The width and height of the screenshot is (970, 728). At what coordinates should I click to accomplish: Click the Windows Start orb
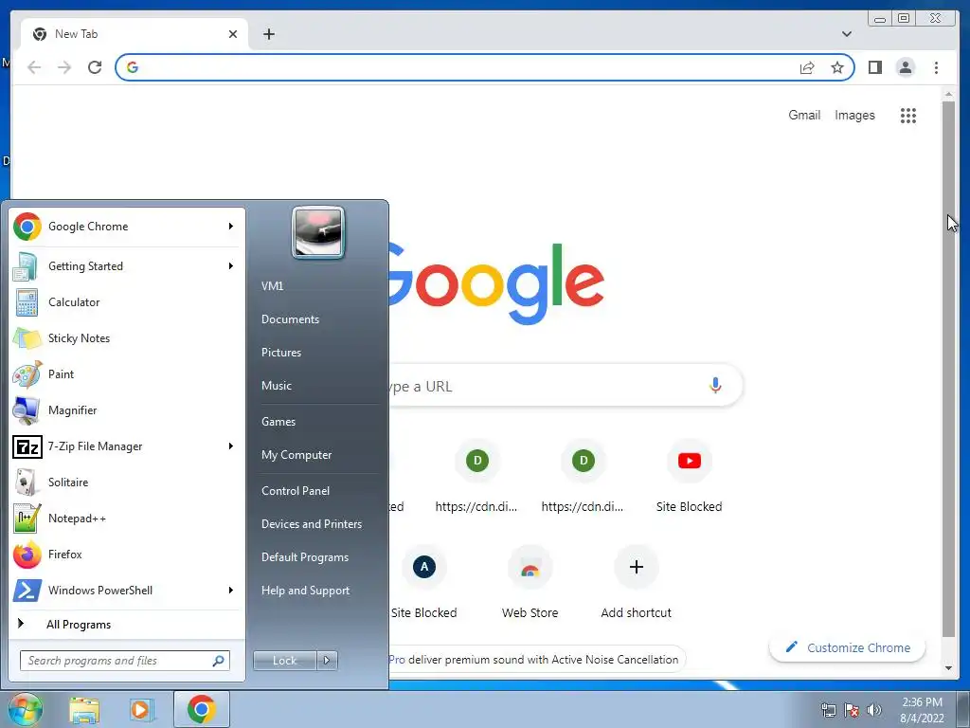pyautogui.click(x=26, y=709)
